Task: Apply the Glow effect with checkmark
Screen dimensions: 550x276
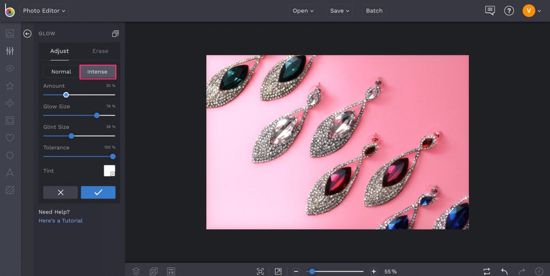Action: coord(98,192)
